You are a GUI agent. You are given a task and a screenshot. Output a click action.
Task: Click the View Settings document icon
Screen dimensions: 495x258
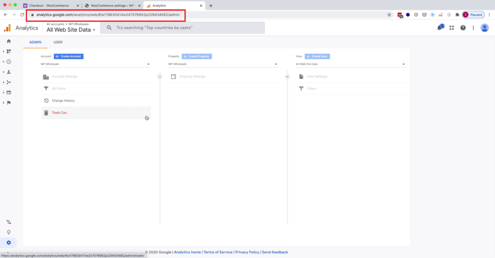pos(301,77)
